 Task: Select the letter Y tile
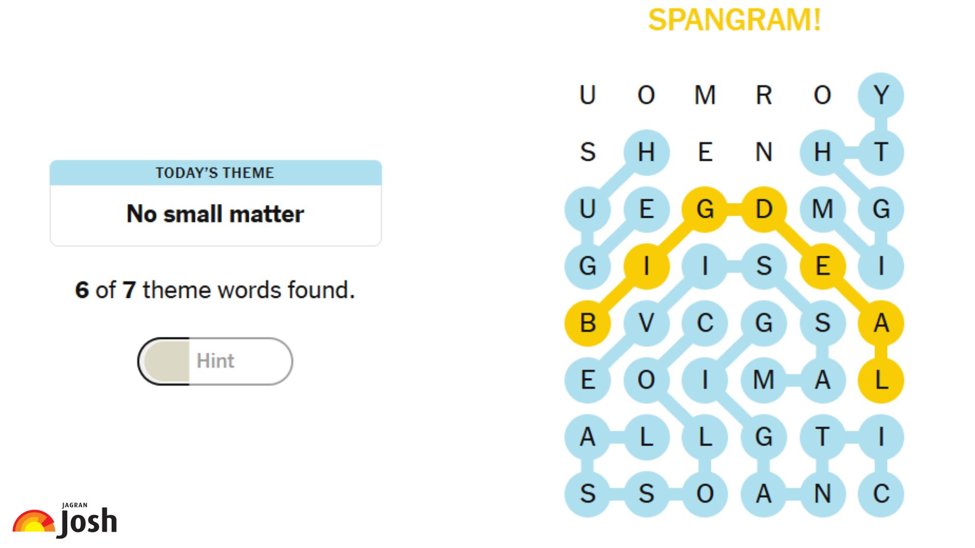[x=881, y=95]
